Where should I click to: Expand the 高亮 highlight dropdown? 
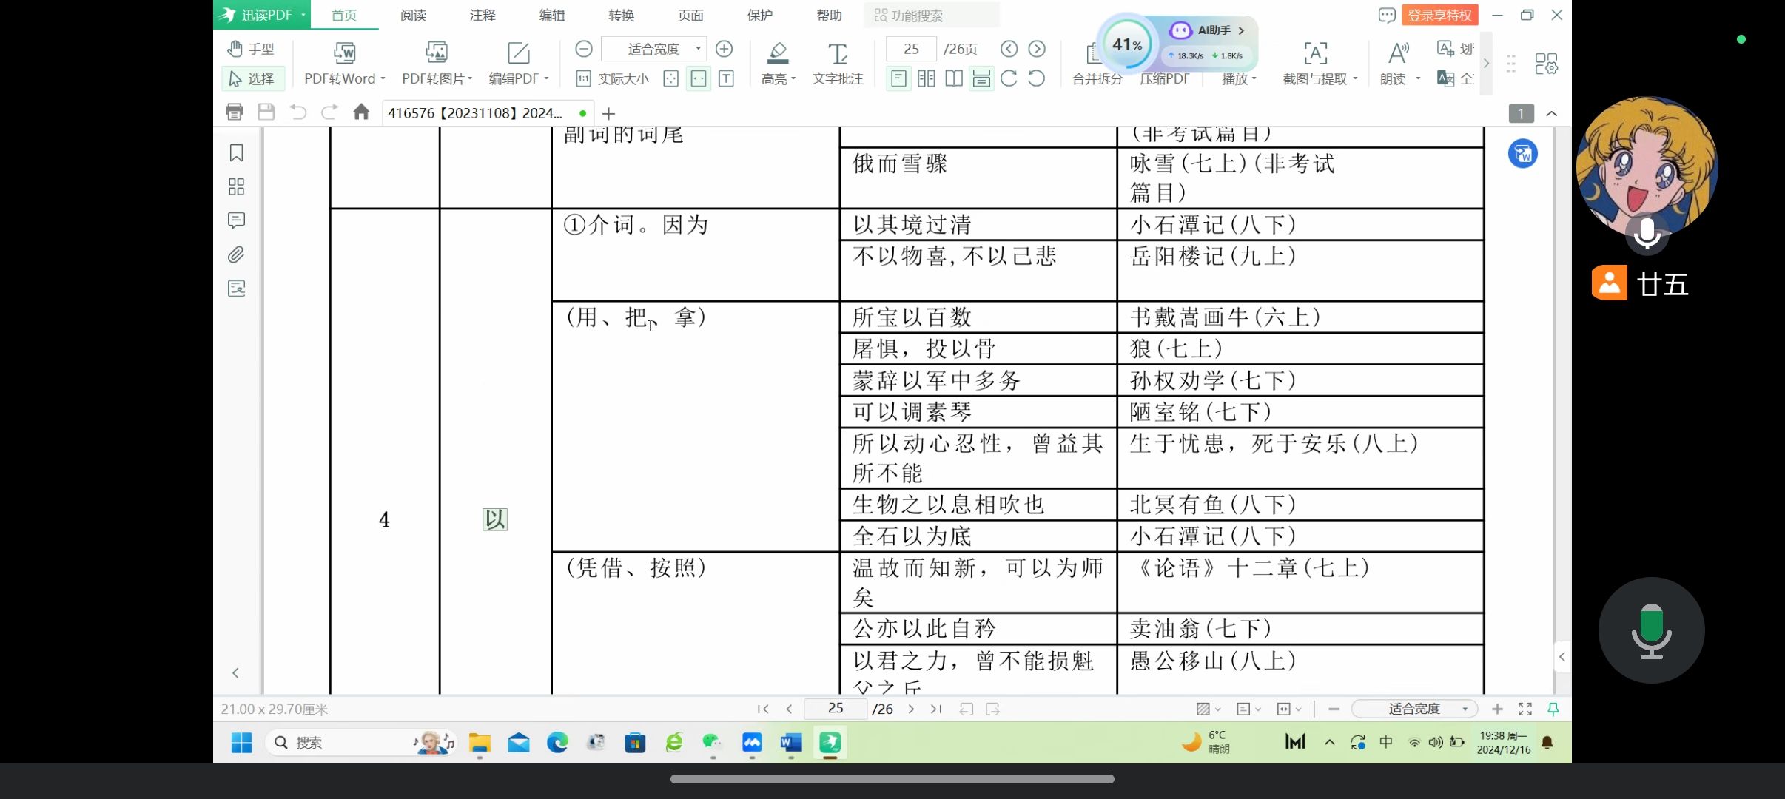click(793, 79)
